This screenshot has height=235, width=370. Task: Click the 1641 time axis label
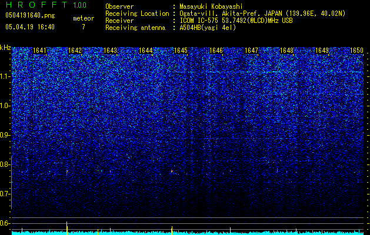coord(39,51)
